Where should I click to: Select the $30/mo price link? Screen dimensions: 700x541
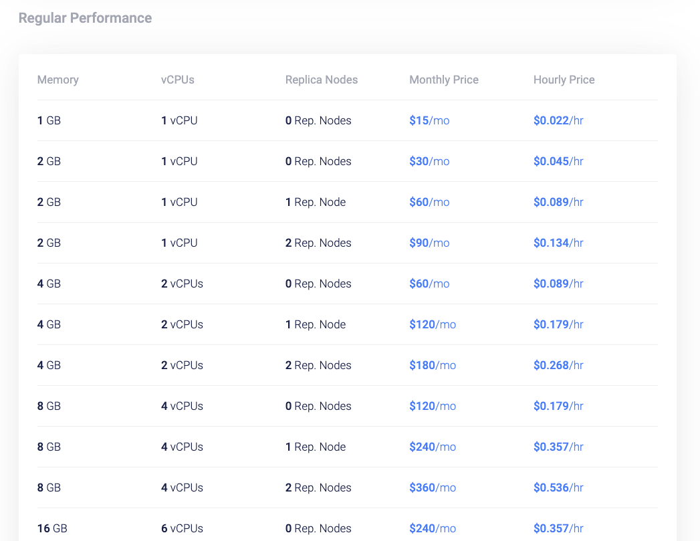point(429,161)
